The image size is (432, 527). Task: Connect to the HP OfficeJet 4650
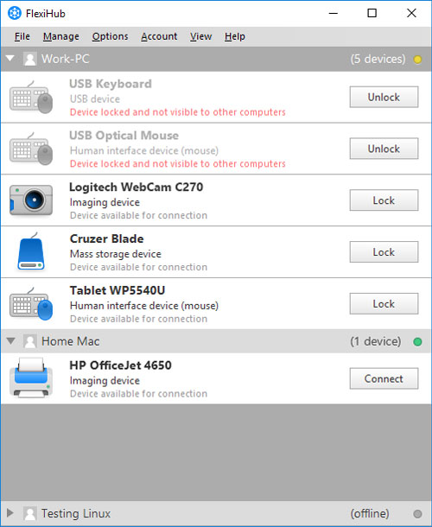[x=384, y=378]
